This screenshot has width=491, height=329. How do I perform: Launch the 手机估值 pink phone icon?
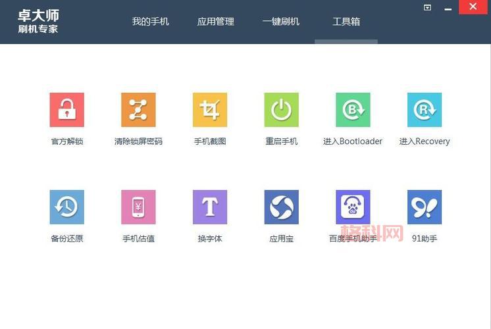138,207
